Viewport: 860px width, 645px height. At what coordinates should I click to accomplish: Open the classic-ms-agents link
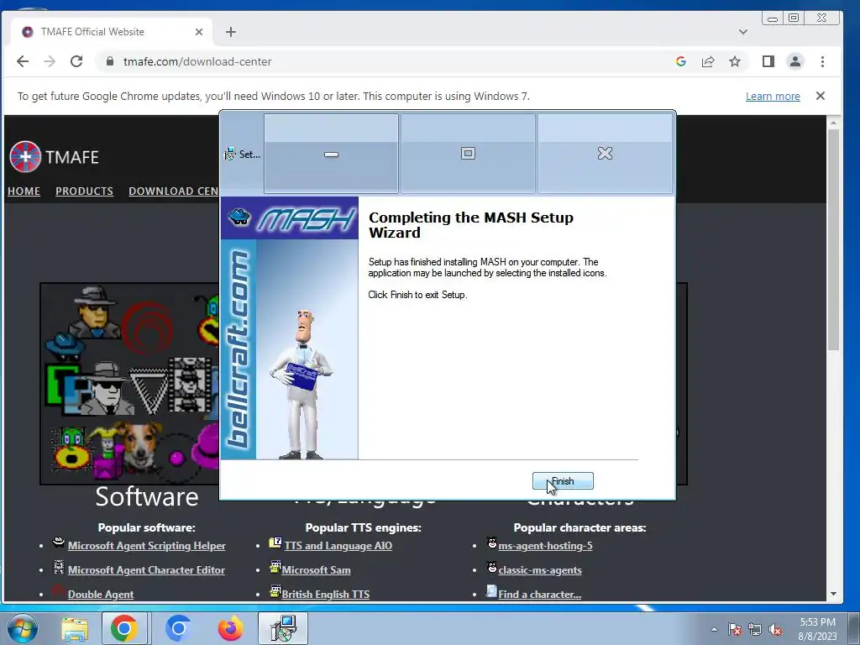(x=540, y=570)
